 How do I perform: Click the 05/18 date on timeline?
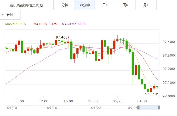coord(52,108)
